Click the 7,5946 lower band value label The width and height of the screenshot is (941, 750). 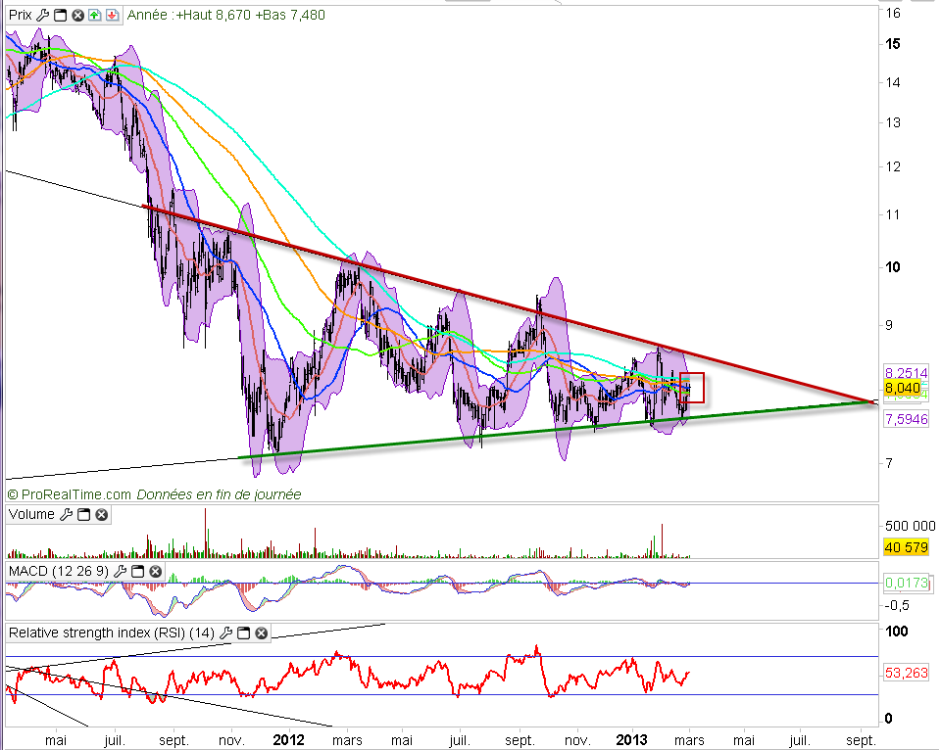tap(906, 419)
